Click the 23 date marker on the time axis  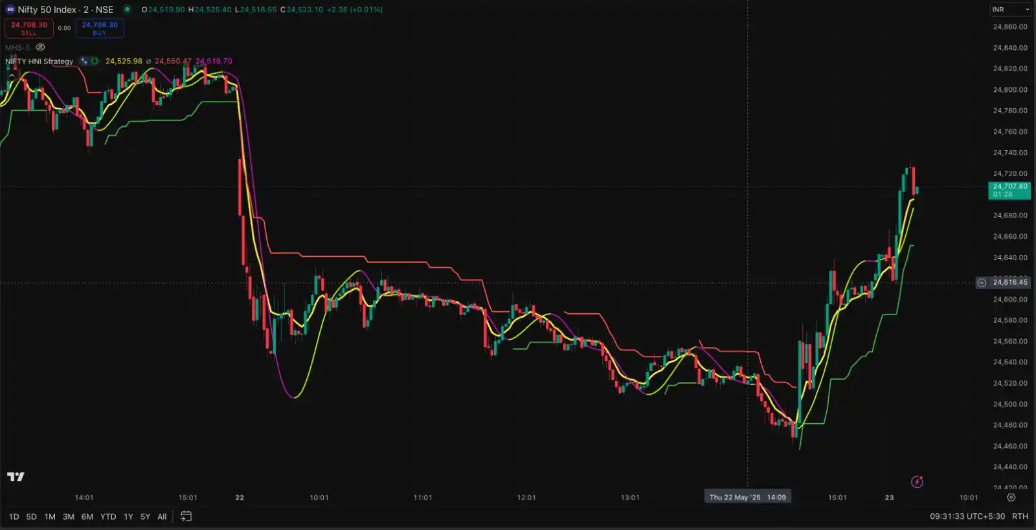pos(889,498)
